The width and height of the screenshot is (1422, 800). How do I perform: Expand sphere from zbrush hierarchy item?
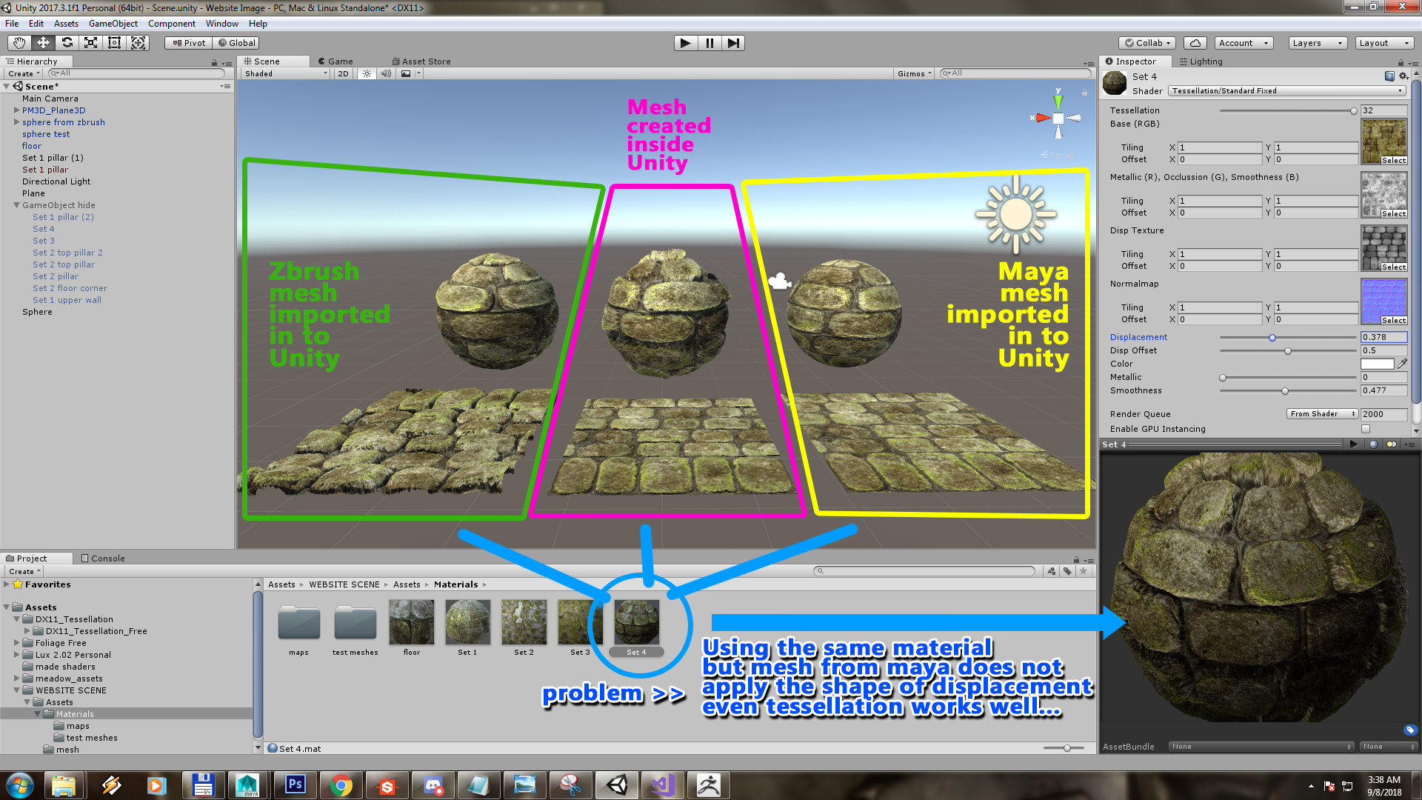(16, 122)
